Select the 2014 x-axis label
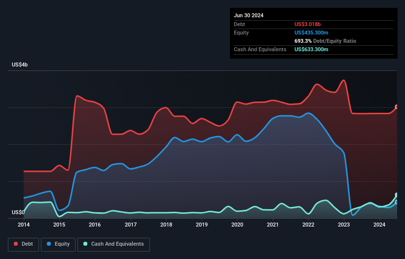 [24, 225]
